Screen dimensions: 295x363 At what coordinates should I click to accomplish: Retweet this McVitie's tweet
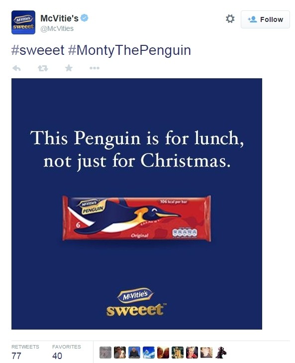point(43,68)
